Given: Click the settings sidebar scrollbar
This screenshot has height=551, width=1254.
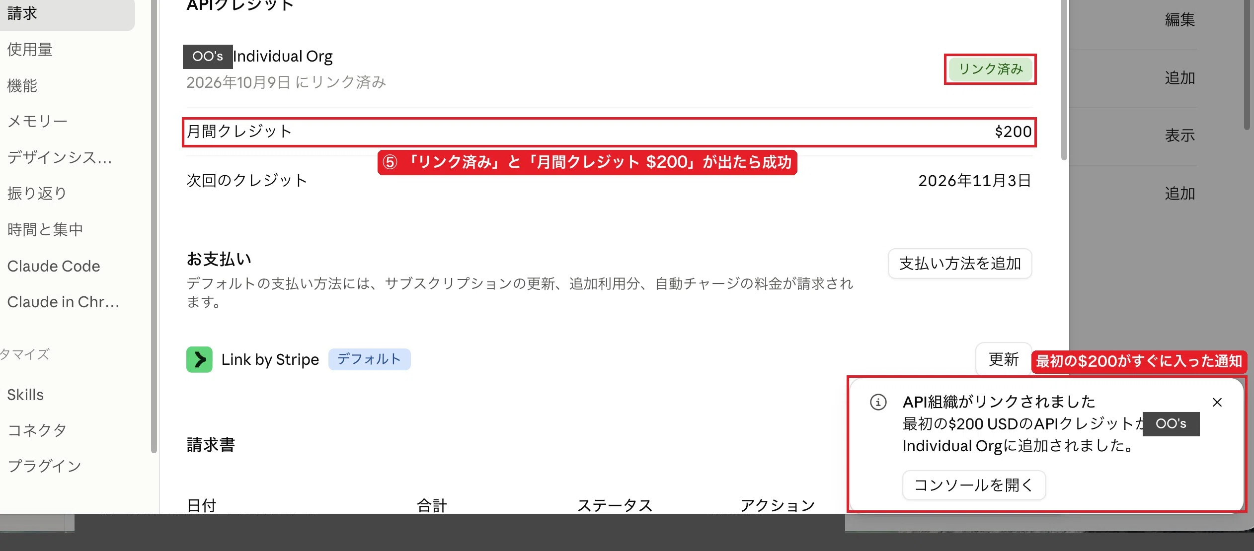Looking at the screenshot, I should (x=154, y=226).
